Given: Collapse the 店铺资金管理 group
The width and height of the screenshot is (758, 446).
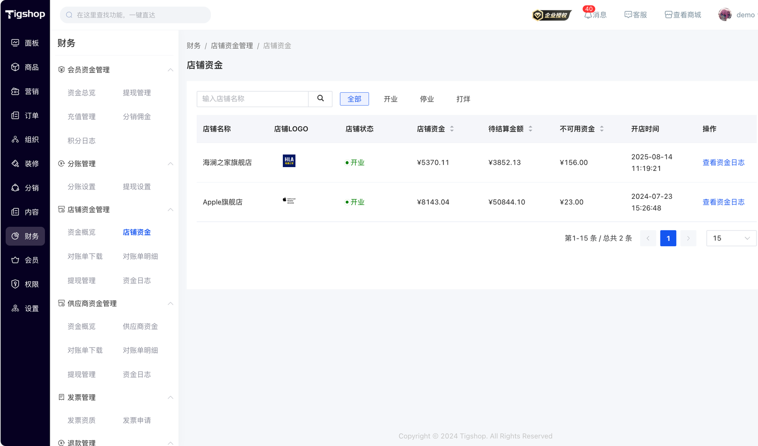Looking at the screenshot, I should 170,210.
